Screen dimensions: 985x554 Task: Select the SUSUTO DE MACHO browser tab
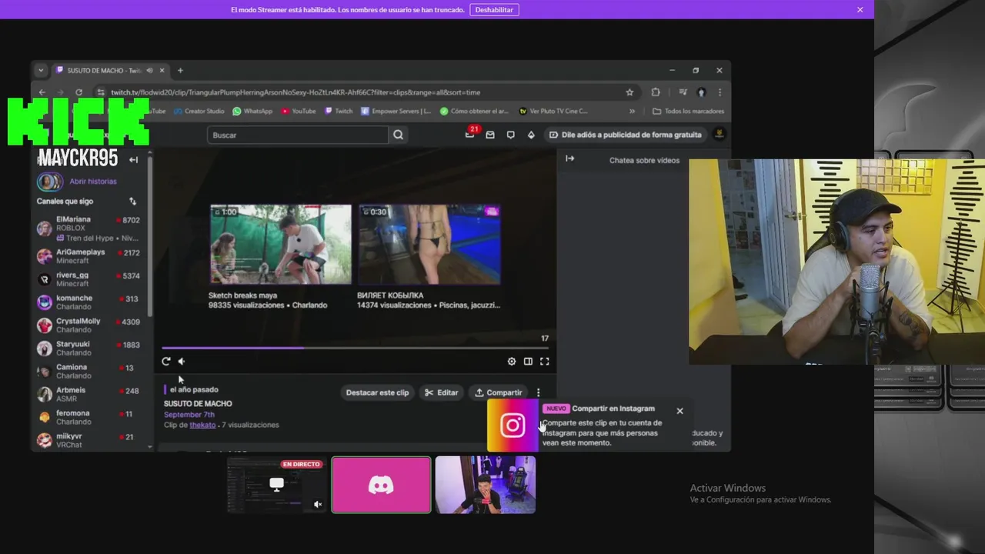(x=104, y=70)
